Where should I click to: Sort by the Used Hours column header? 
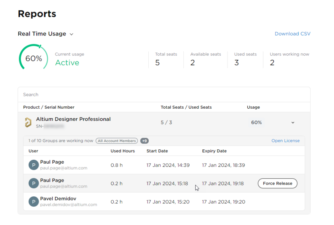pyautogui.click(x=123, y=151)
